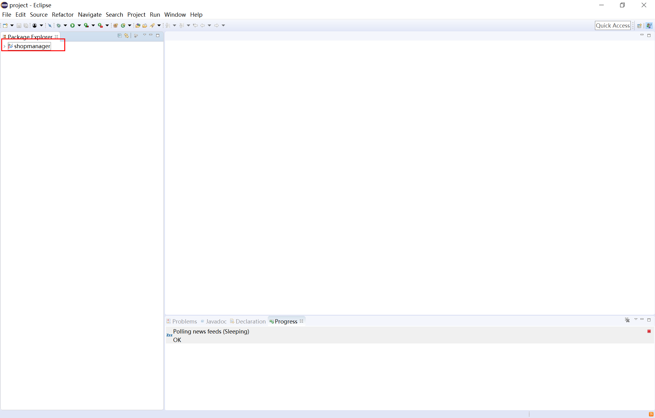Click the Open Type folder icon
This screenshot has height=418, width=655.
click(138, 25)
